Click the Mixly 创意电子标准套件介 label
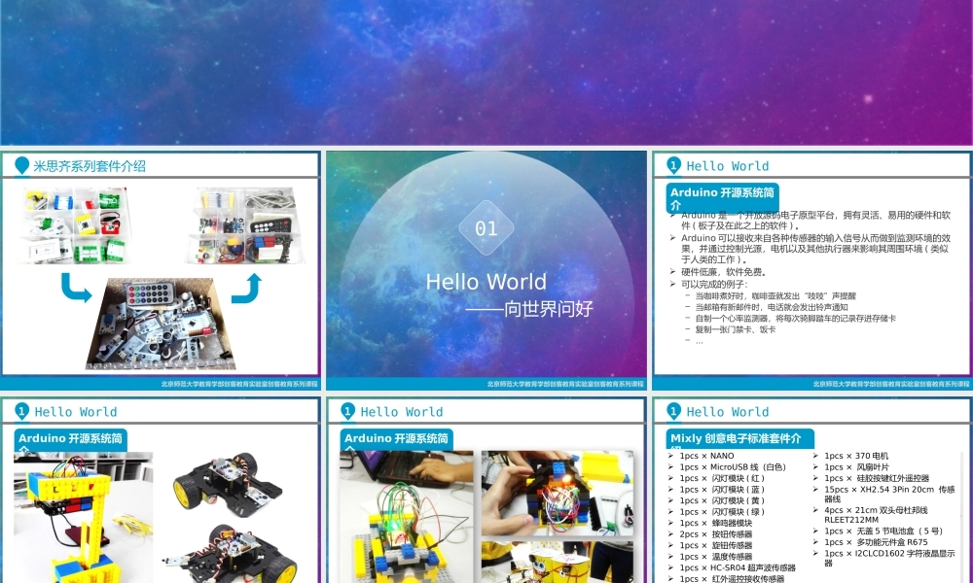Viewport: 973px width, 583px height. 739,440
